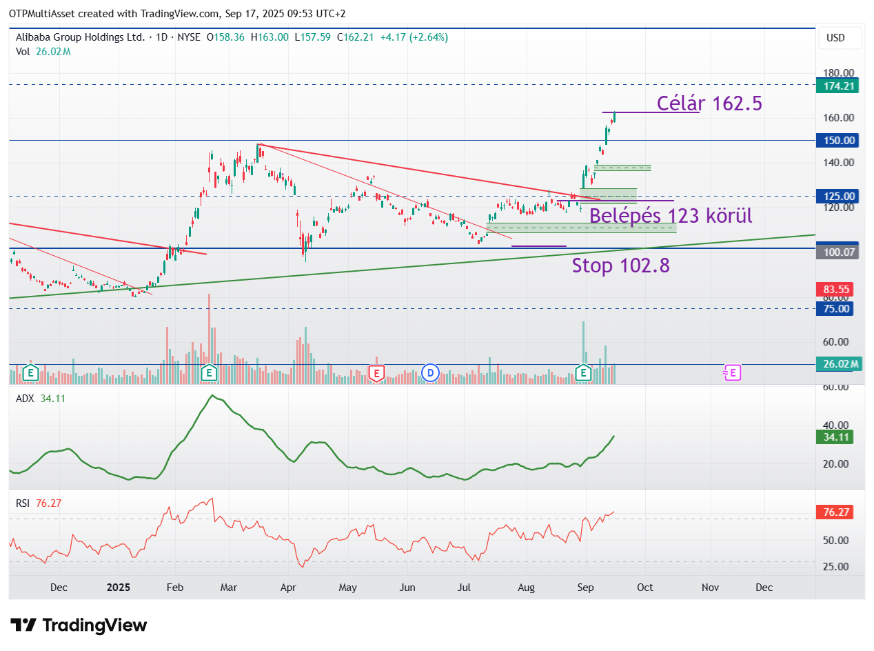Click the green 34.11 ADX value label
Image resolution: width=874 pixels, height=651 pixels.
[835, 437]
